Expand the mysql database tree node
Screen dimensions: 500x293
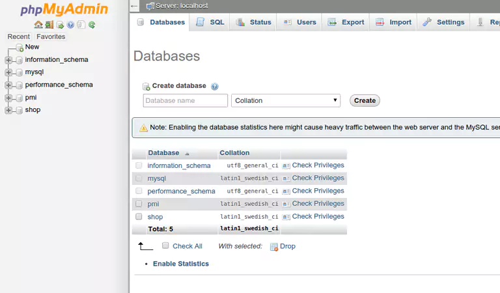8,72
